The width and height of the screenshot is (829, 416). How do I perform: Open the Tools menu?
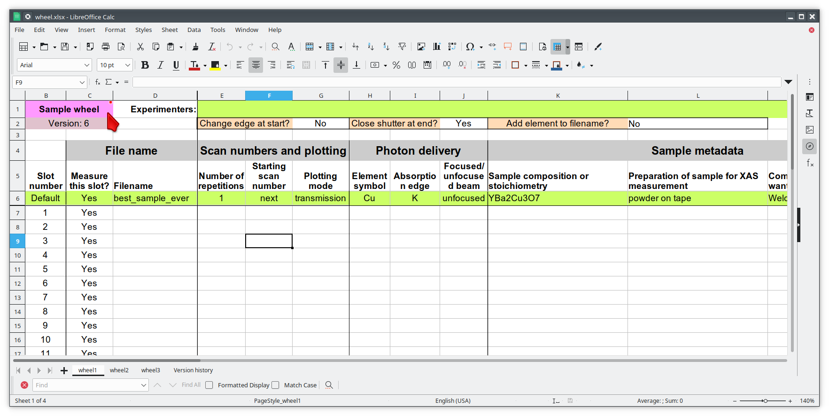[x=217, y=30]
